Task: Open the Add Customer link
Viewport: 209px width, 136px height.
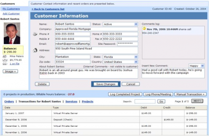Action: coord(11,13)
